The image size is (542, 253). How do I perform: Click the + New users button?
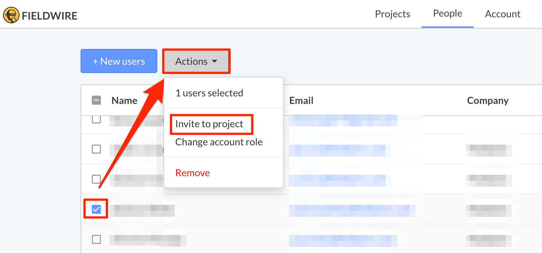coord(119,61)
